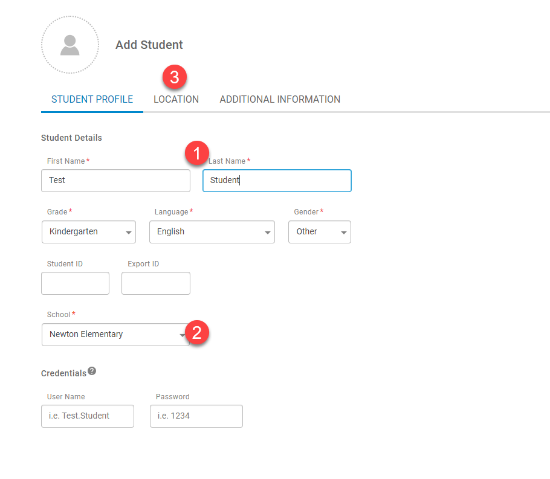Open the Location tab
This screenshot has width=550, height=479.
pyautogui.click(x=176, y=99)
